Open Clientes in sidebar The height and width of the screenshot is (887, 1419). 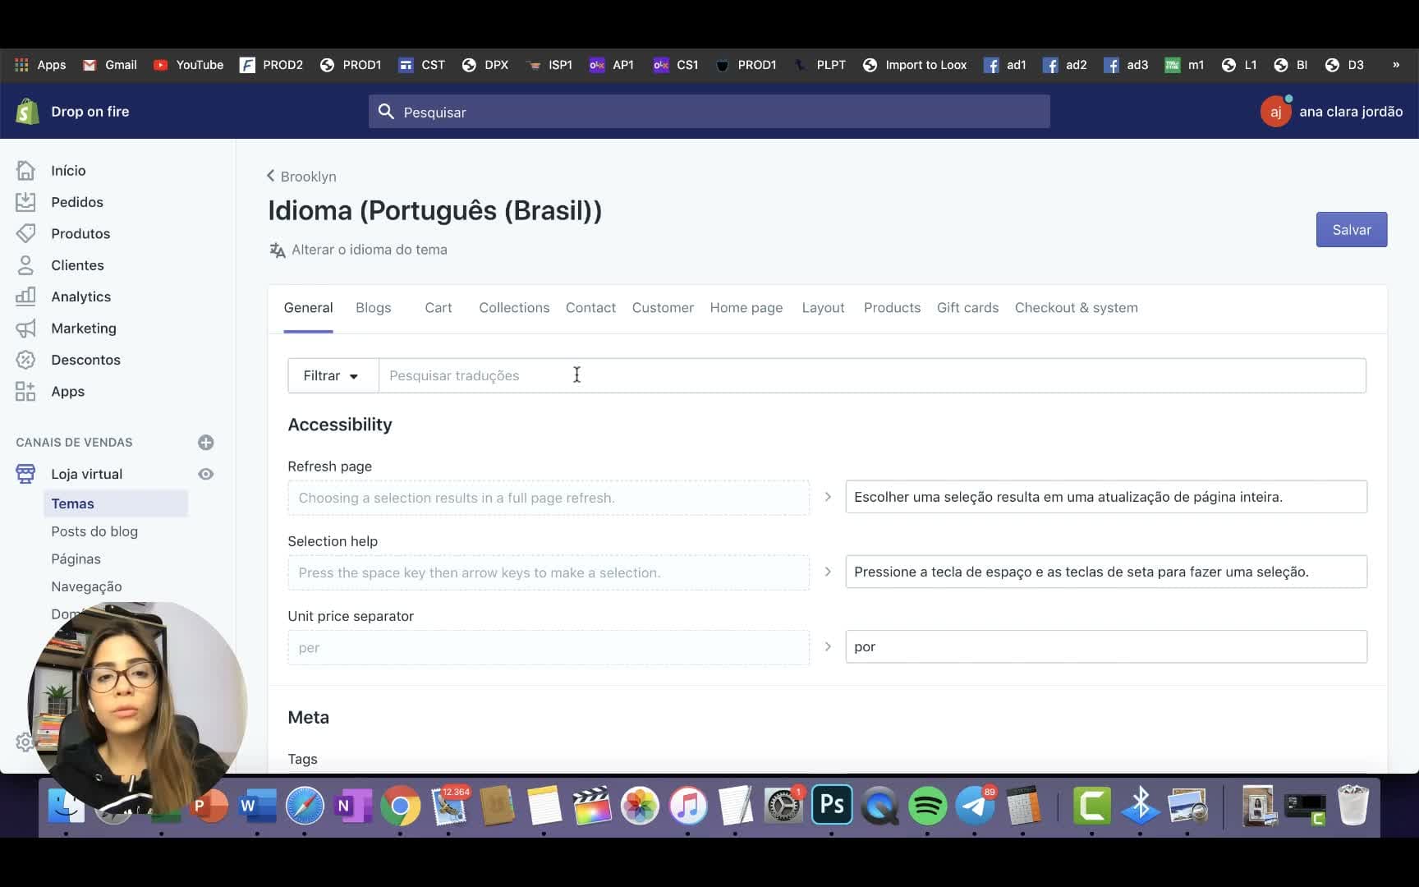(77, 265)
